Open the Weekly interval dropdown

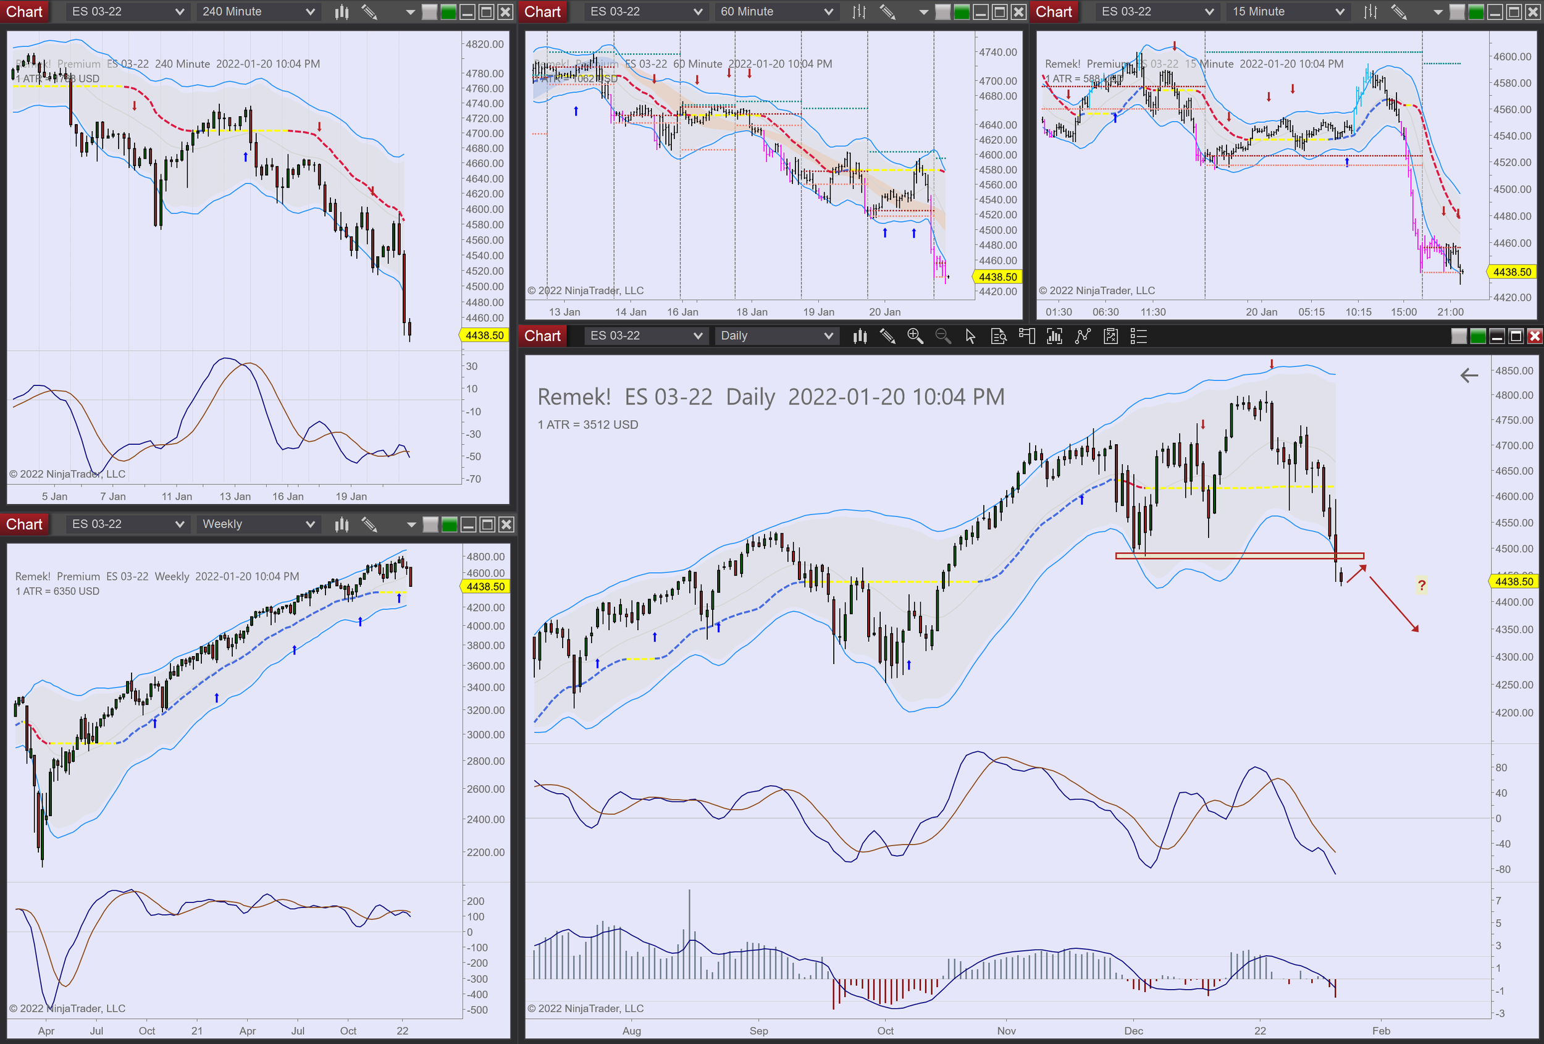pyautogui.click(x=258, y=524)
